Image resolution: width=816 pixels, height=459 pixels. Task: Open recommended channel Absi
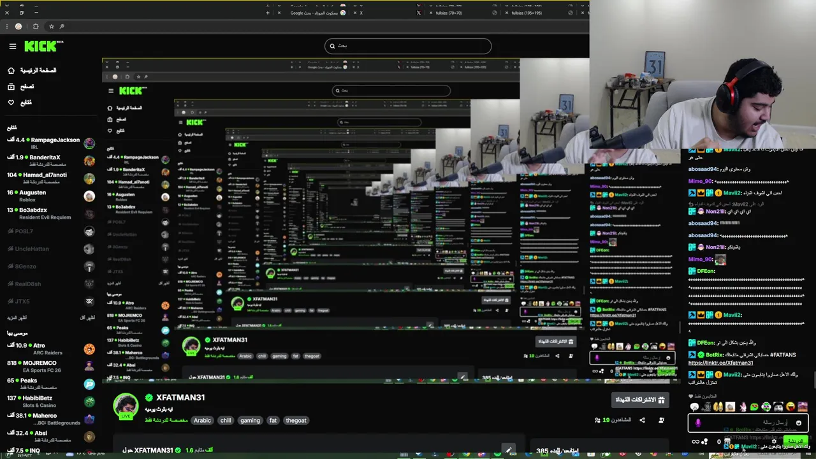pyautogui.click(x=50, y=436)
